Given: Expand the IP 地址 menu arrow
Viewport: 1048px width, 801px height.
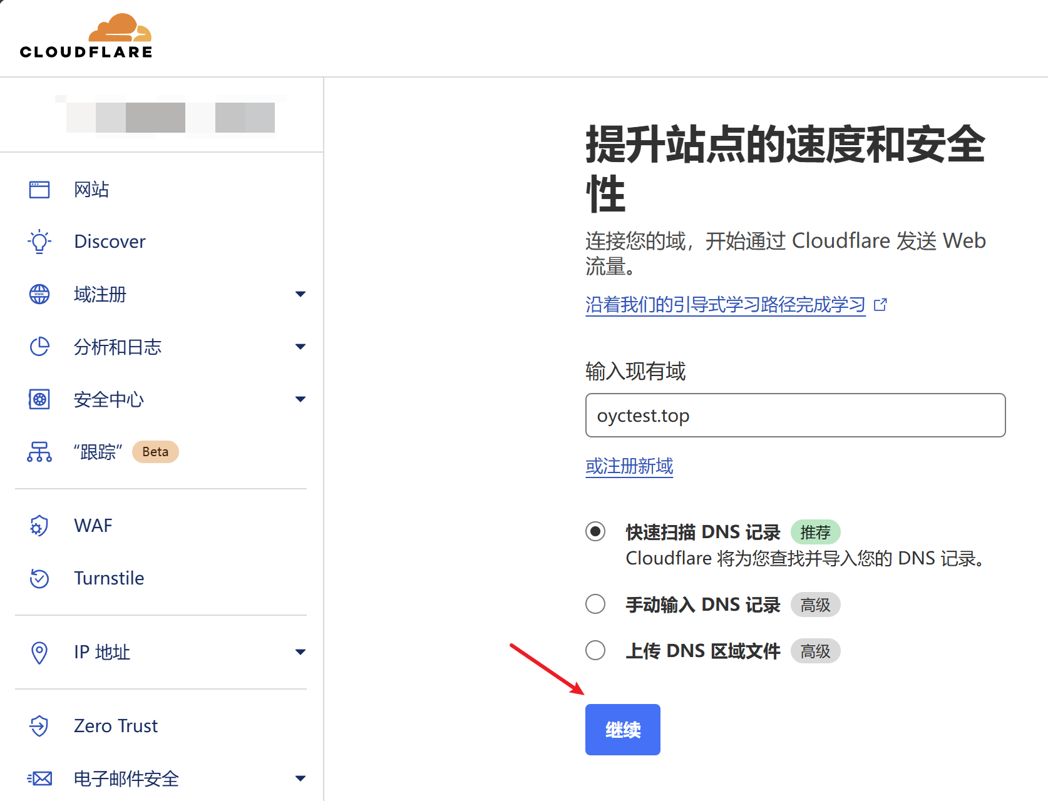Looking at the screenshot, I should [301, 652].
